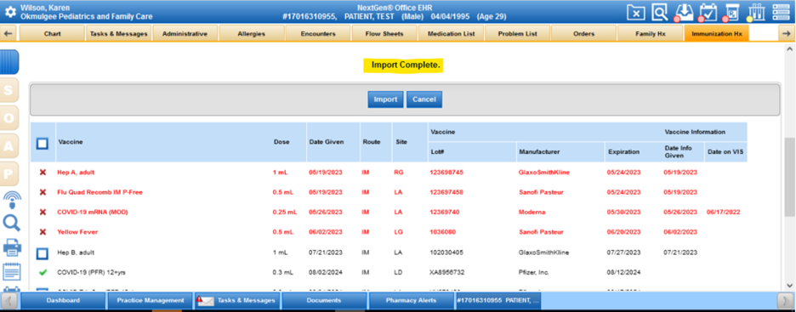
Task: Open the lab test tubes icon
Action: (757, 12)
